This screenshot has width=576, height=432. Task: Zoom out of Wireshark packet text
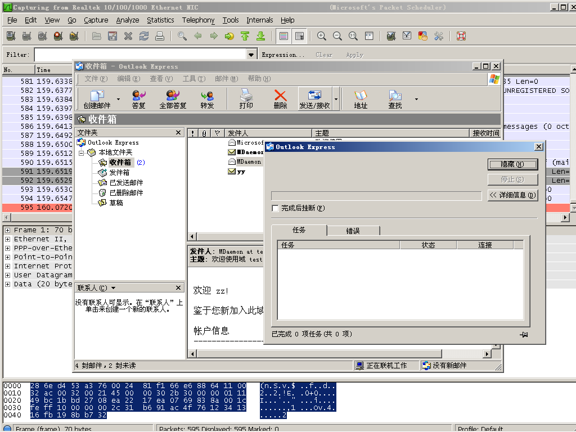tap(337, 36)
